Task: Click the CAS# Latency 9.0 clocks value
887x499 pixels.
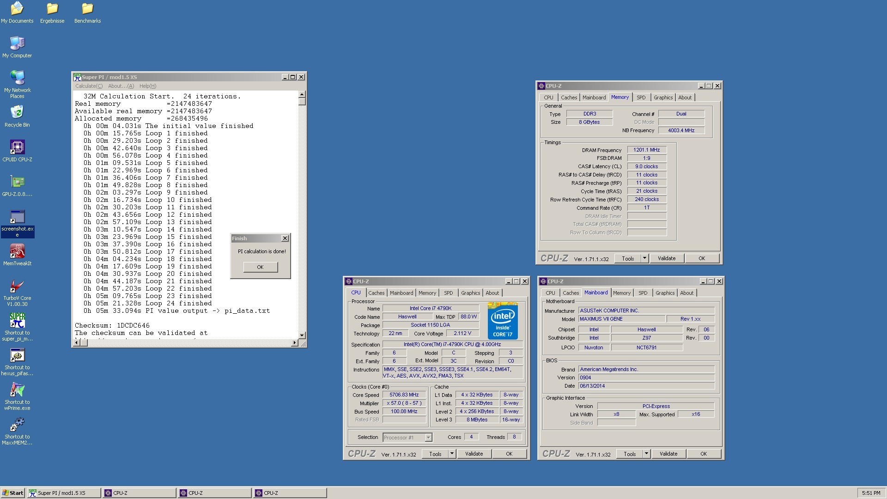Action: pos(647,166)
